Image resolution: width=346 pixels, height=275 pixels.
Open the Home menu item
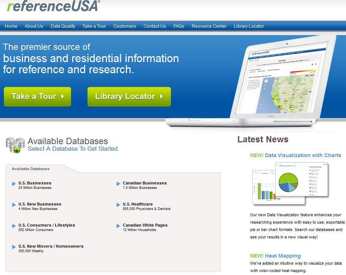tap(11, 26)
